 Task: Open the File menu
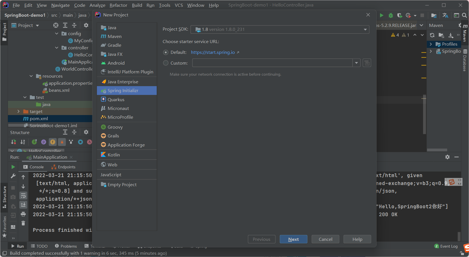pos(16,5)
